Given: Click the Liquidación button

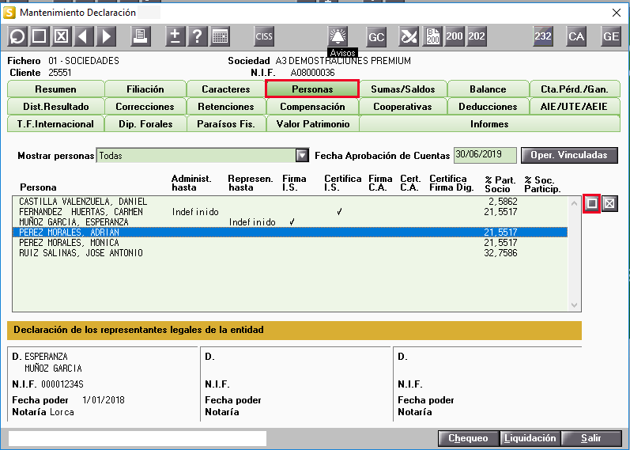Looking at the screenshot, I should coord(530,438).
